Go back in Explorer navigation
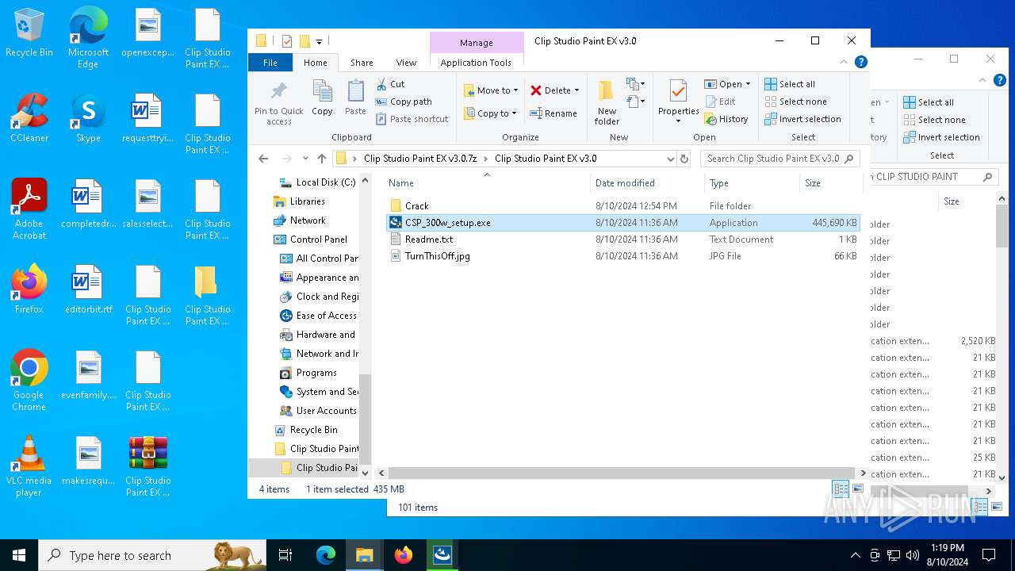1015x571 pixels. pyautogui.click(x=263, y=159)
